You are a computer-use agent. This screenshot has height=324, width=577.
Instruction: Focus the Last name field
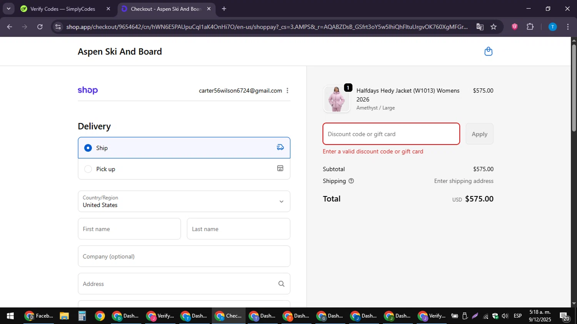click(238, 229)
